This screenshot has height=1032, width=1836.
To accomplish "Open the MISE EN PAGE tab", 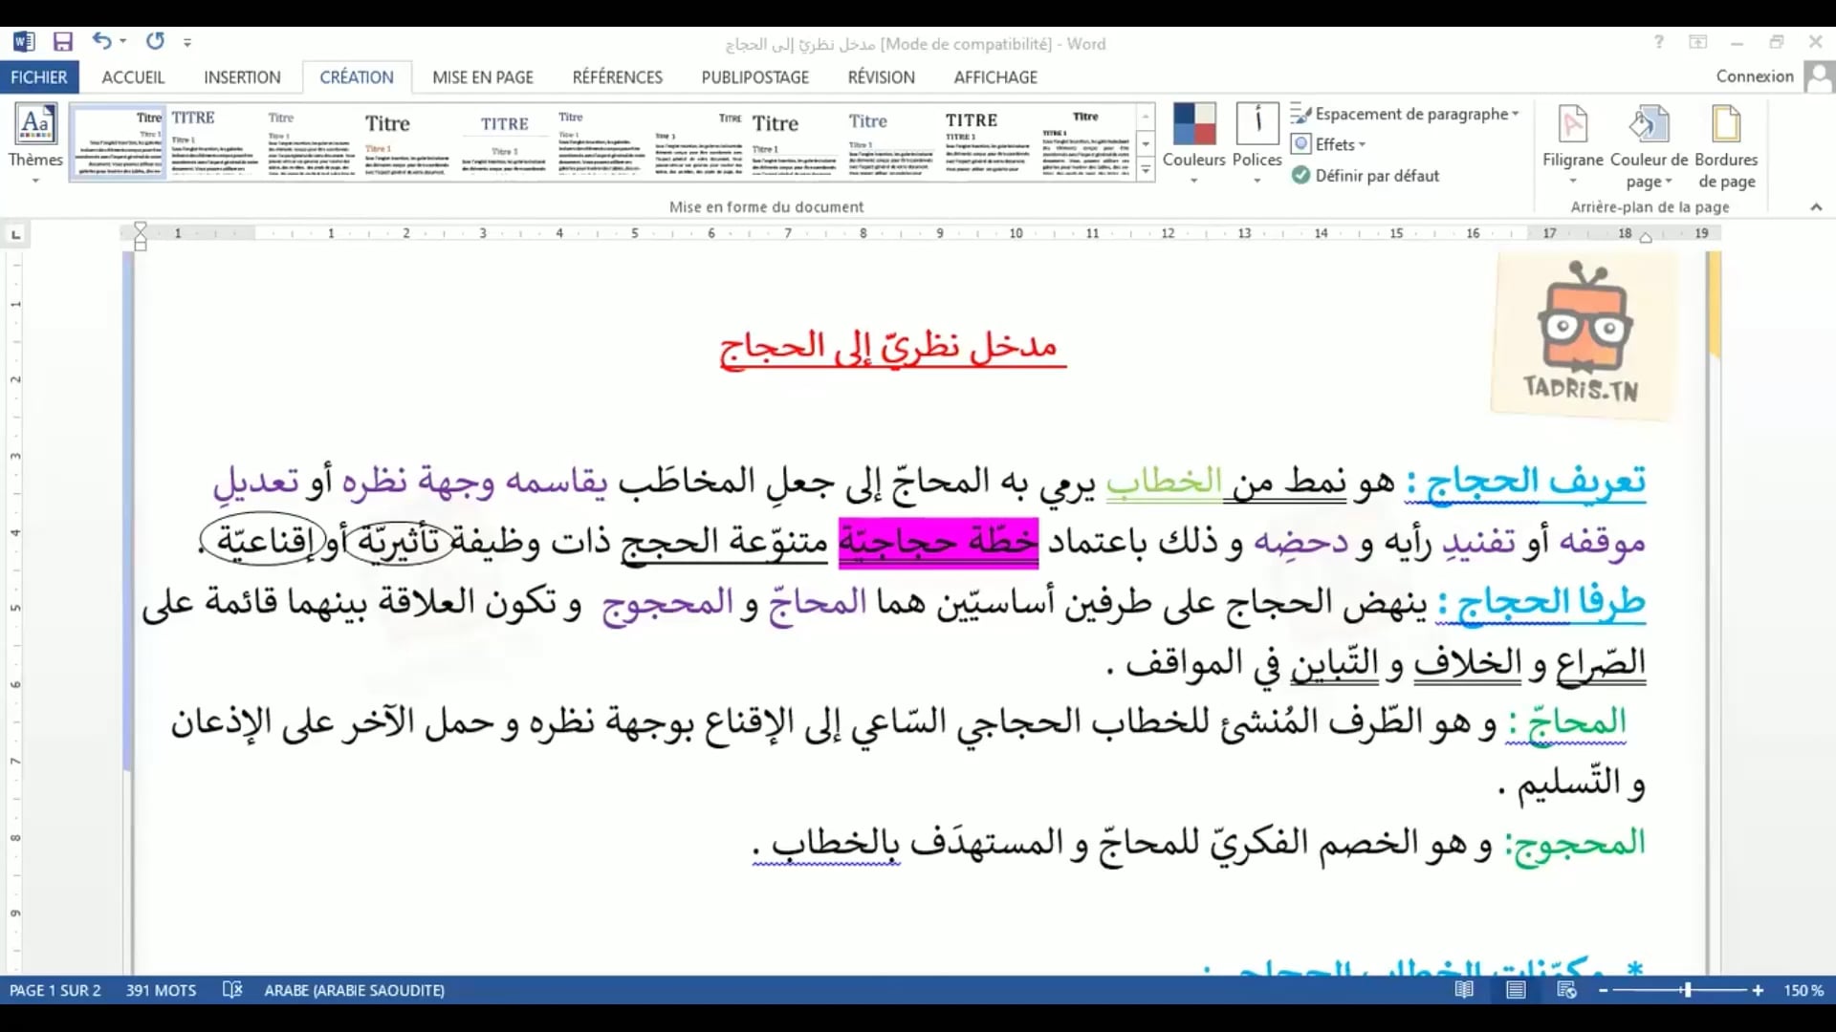I will pyautogui.click(x=482, y=77).
